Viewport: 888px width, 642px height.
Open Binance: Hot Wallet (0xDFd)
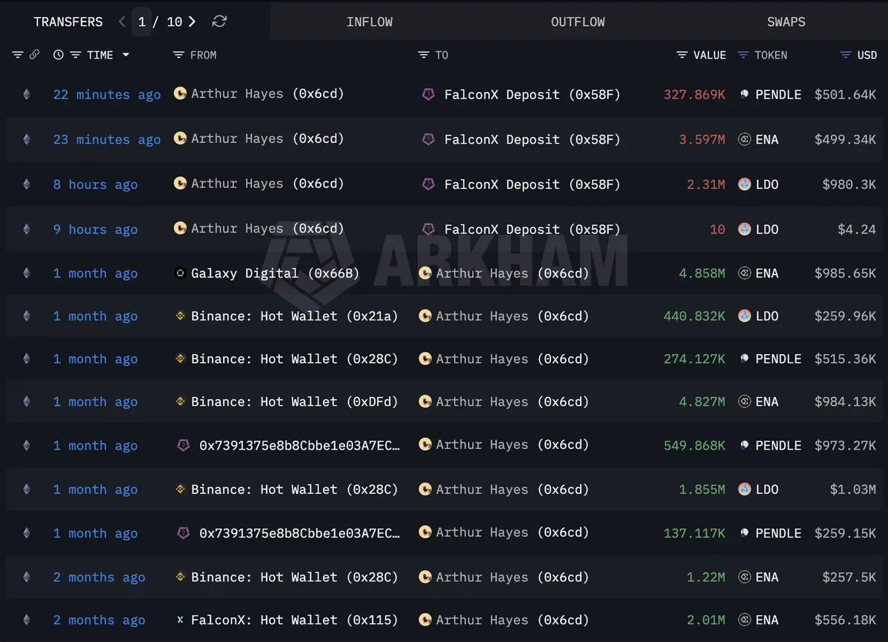[x=295, y=401]
